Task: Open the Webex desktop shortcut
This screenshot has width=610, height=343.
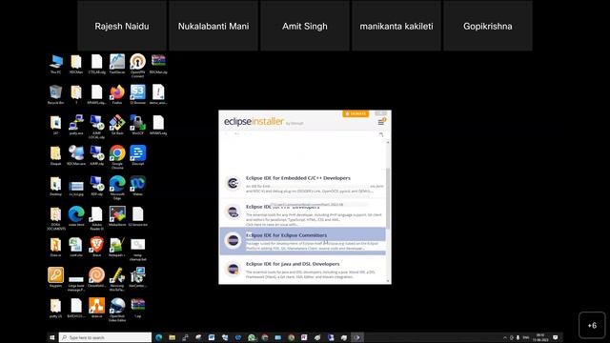Action: (137, 186)
